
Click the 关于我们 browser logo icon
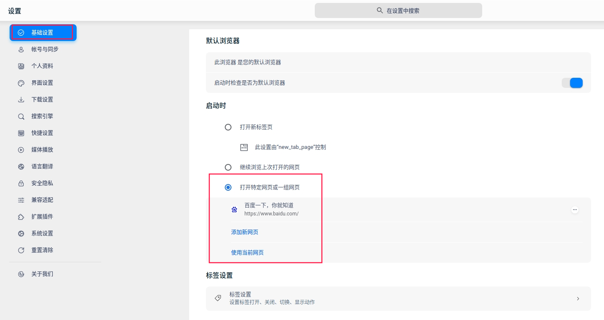pos(21,274)
